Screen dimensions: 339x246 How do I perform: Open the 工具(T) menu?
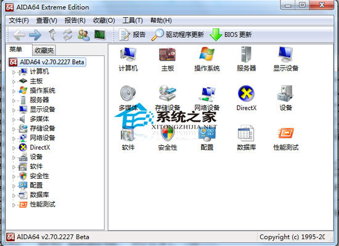pyautogui.click(x=133, y=20)
